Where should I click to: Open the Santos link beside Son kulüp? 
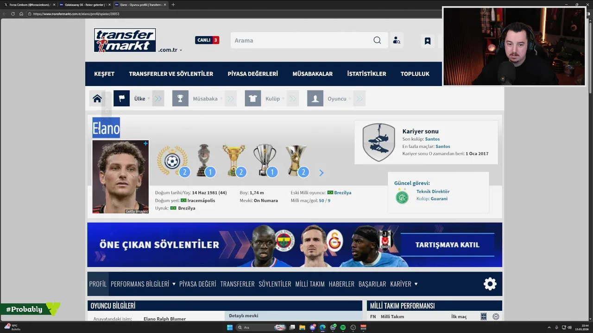pos(432,139)
